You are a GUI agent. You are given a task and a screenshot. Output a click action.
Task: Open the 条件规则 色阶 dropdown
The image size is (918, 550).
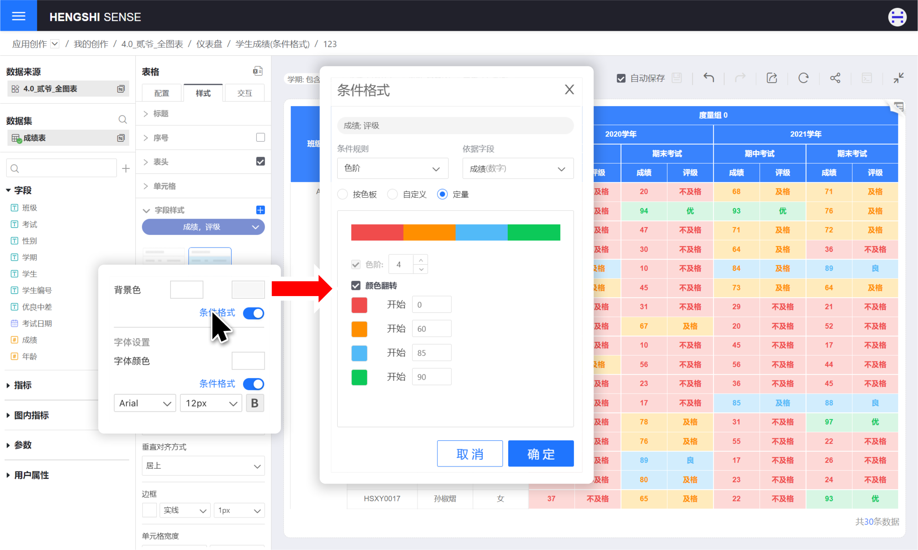[x=393, y=168]
